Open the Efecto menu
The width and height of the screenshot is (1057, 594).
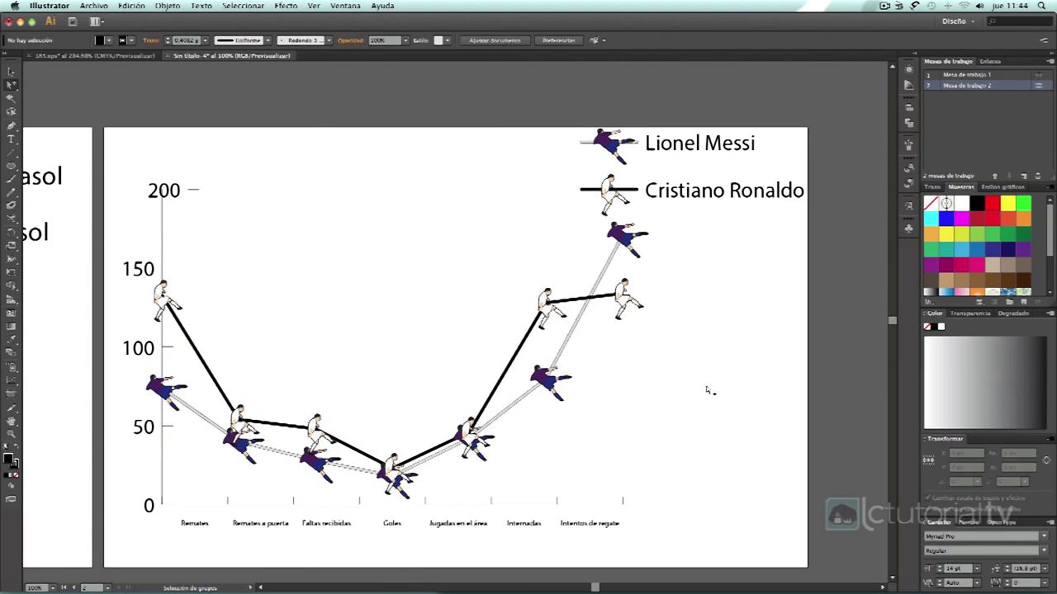285,6
